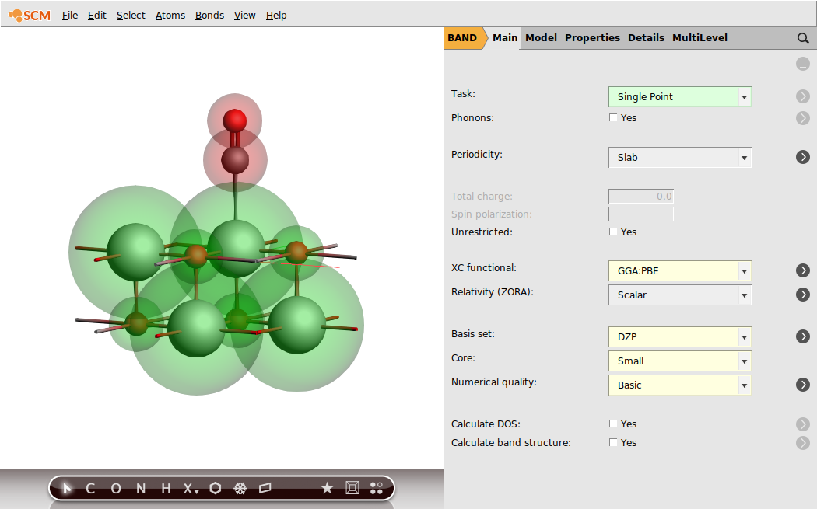817x509 pixels.
Task: Open the View menu
Action: point(244,15)
